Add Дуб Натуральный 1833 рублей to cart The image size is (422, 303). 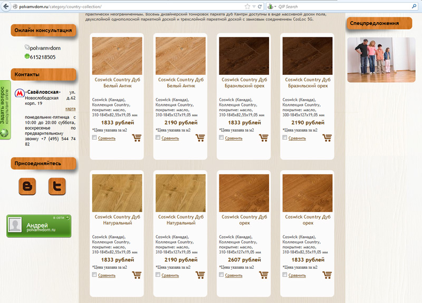[x=137, y=275]
